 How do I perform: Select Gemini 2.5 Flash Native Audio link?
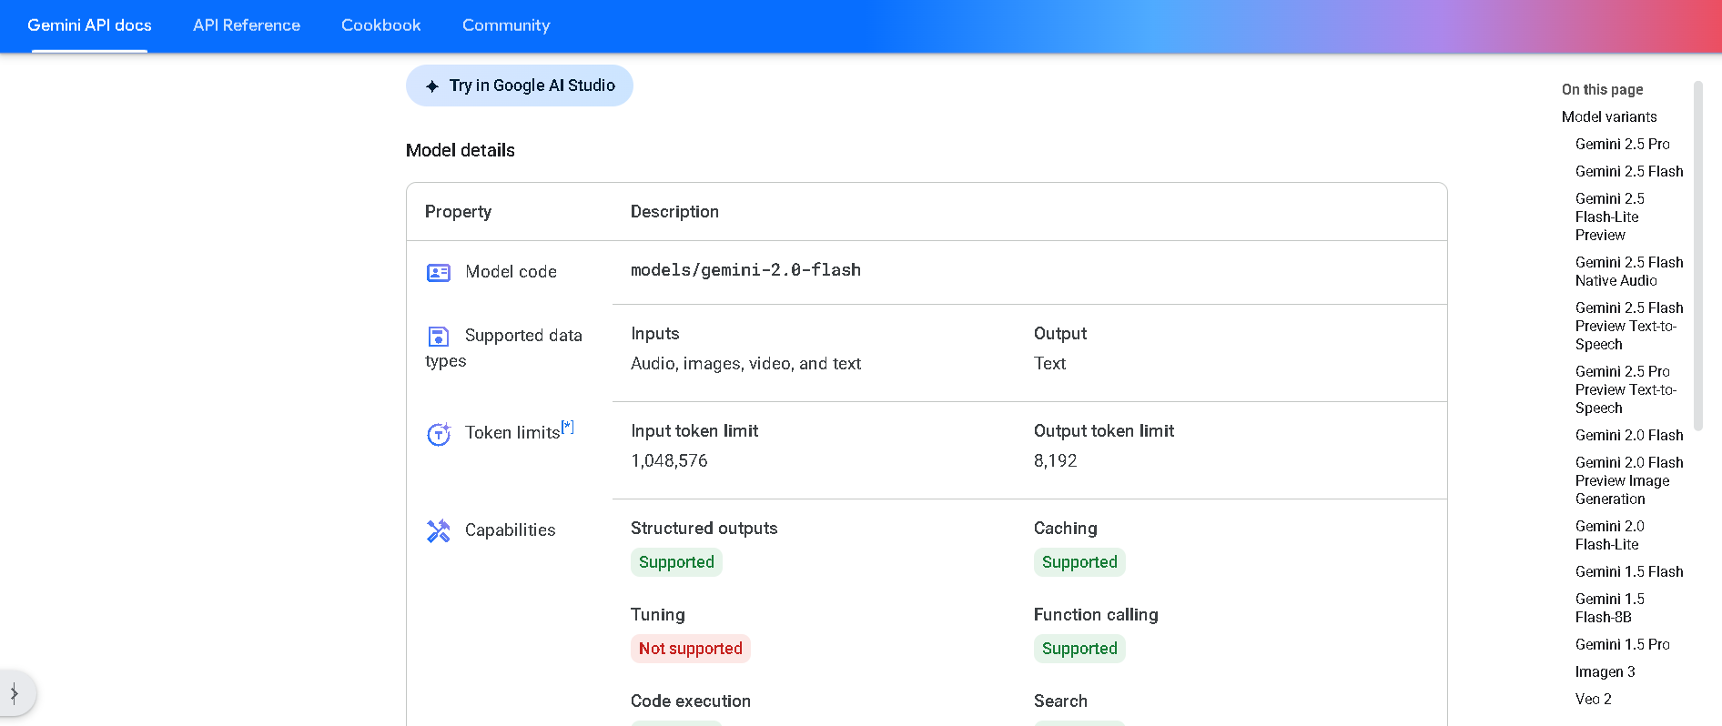1628,271
